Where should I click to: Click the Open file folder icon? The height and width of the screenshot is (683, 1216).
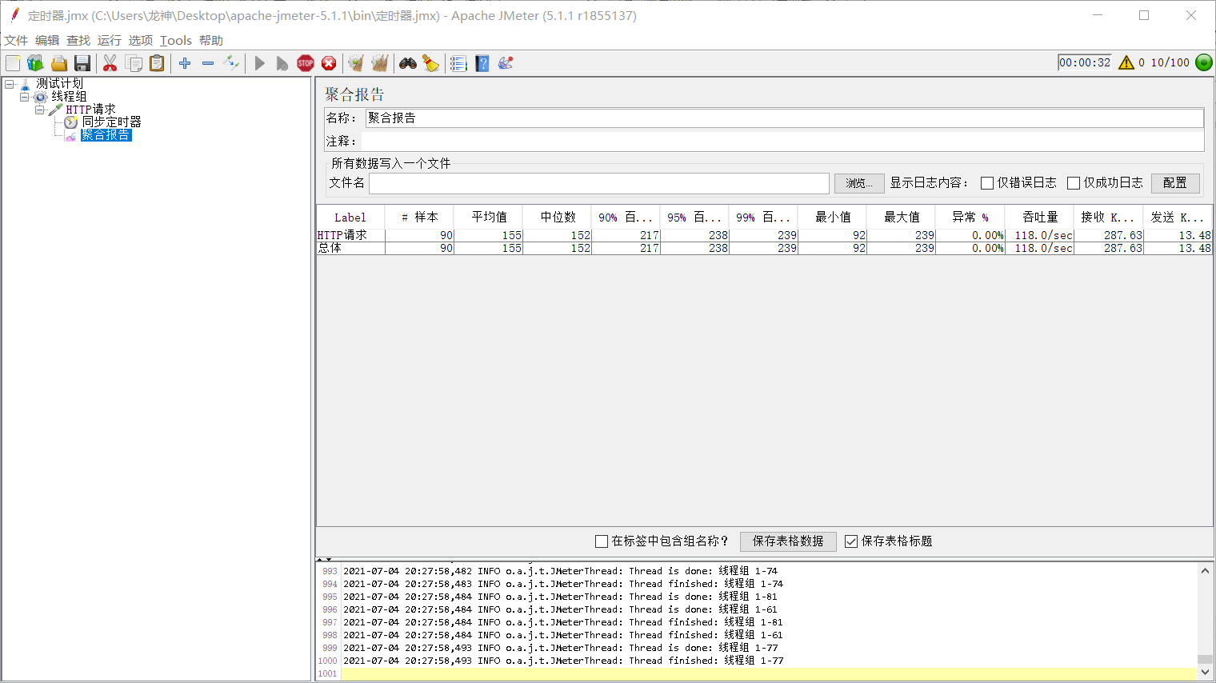click(59, 63)
